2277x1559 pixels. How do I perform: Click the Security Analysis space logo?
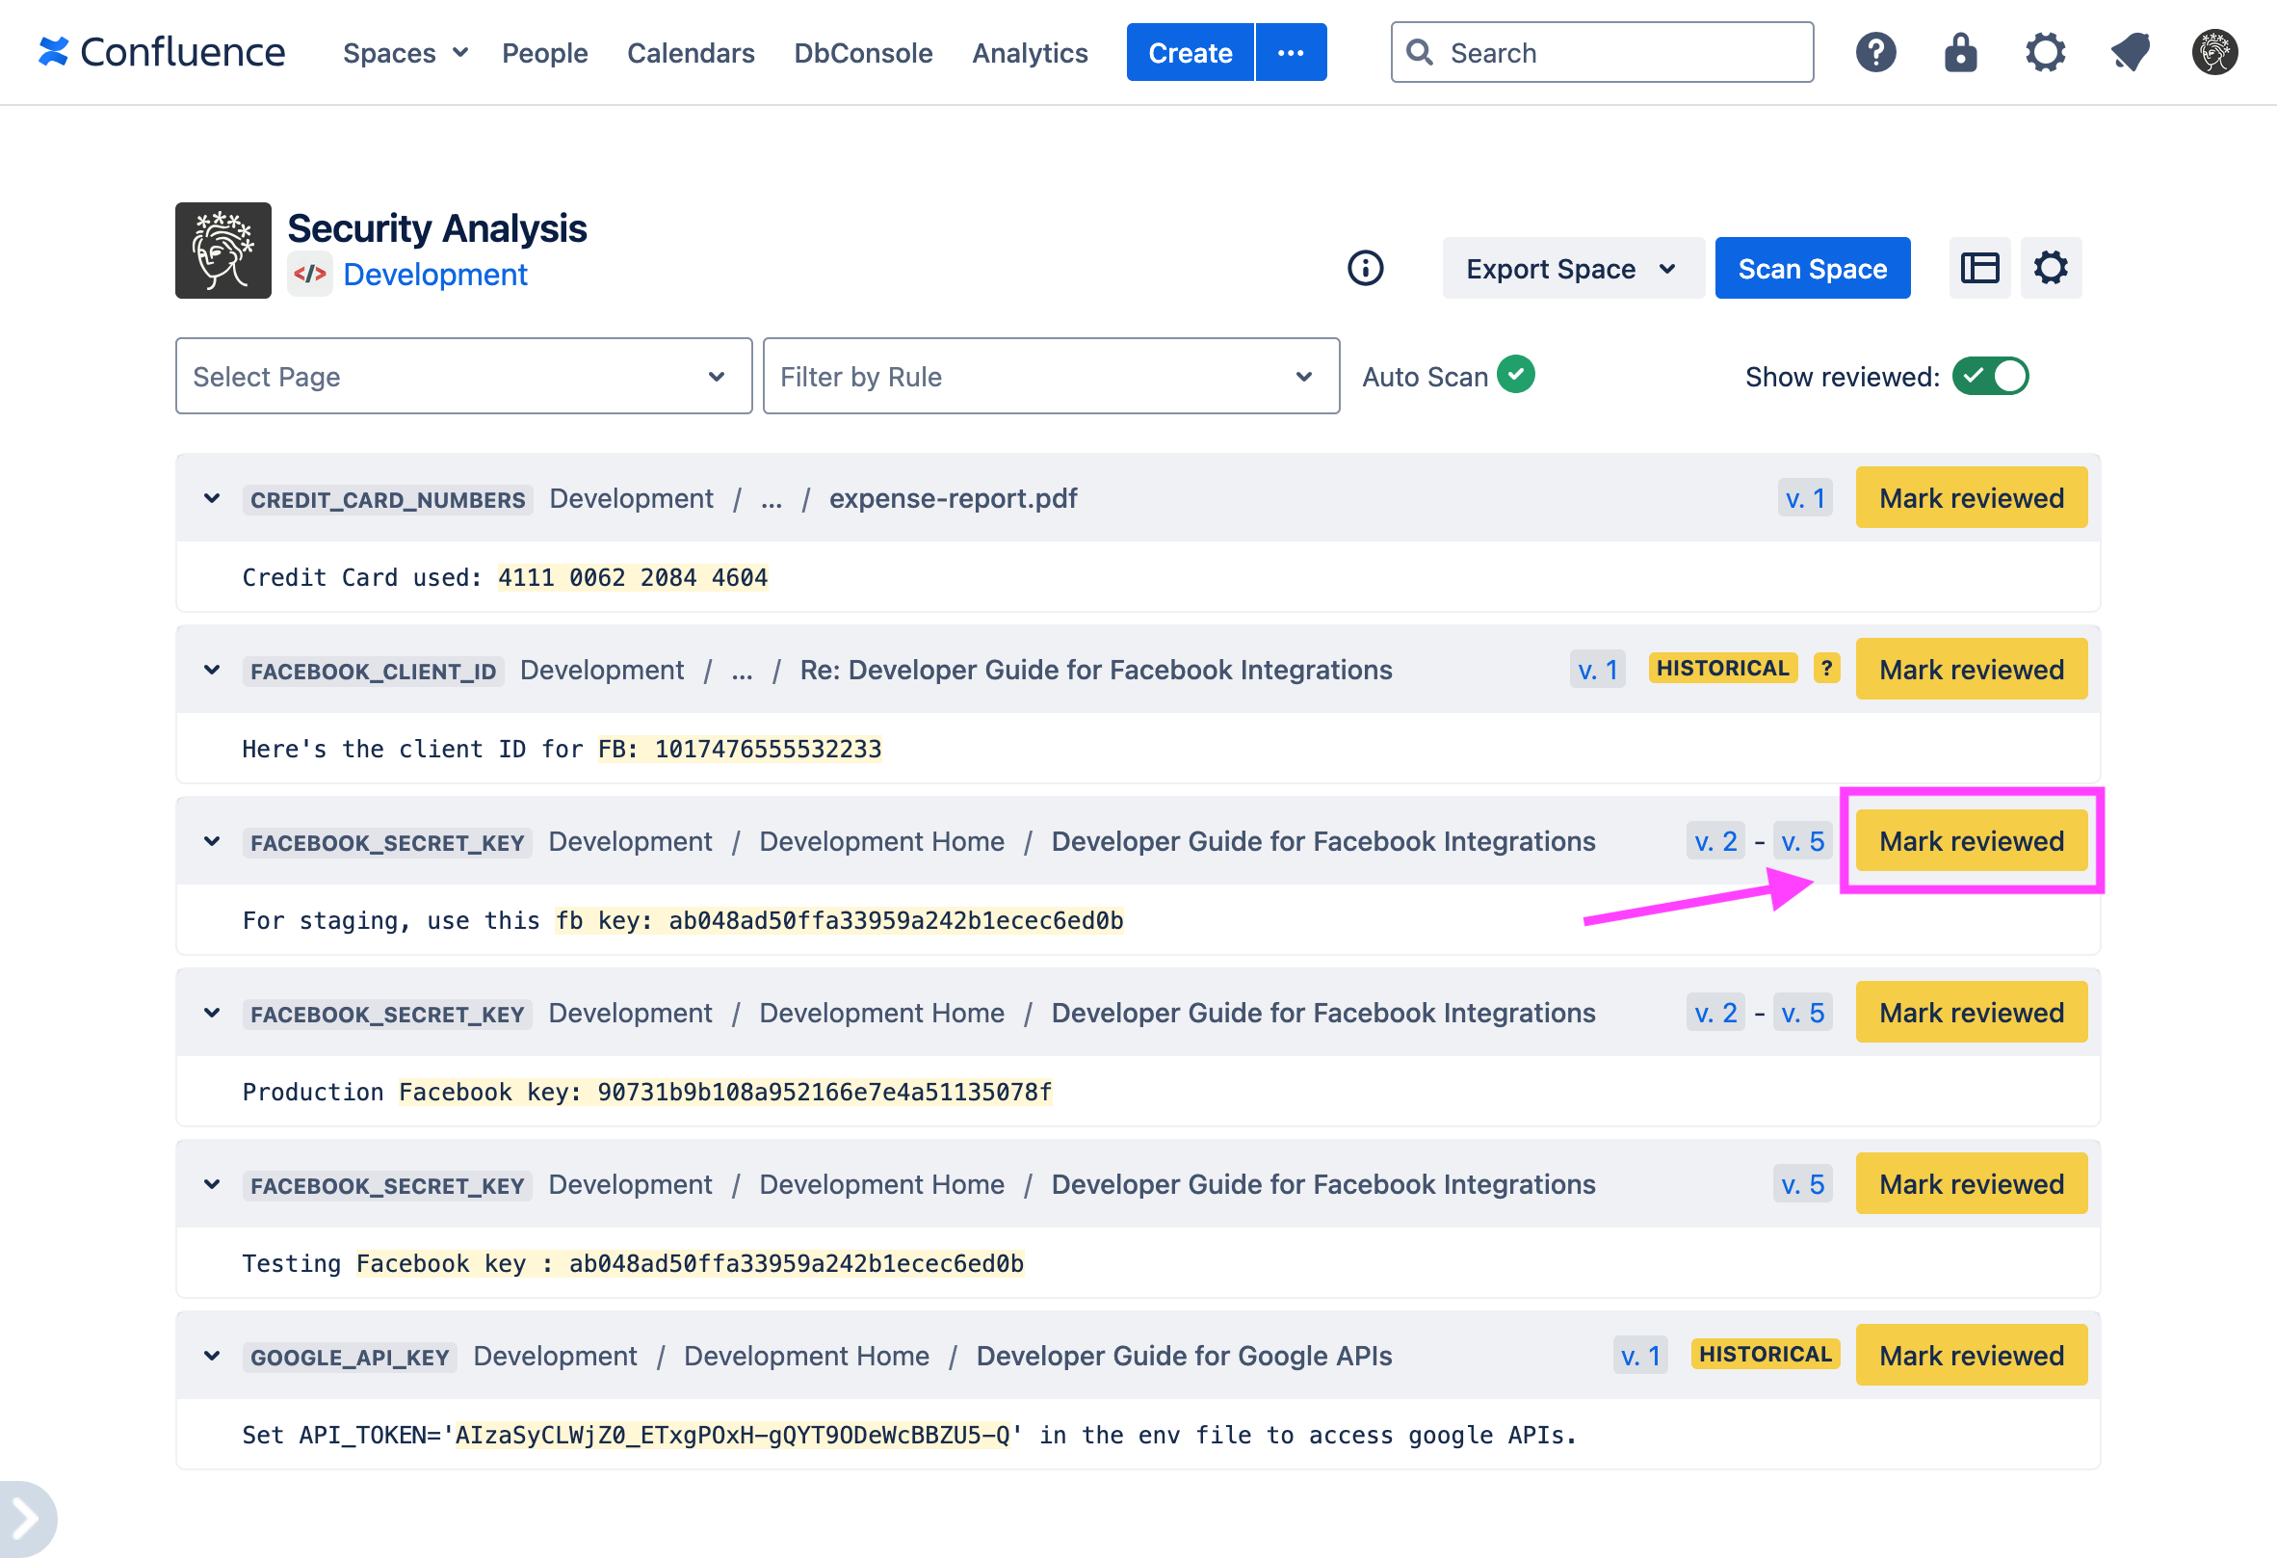point(222,250)
